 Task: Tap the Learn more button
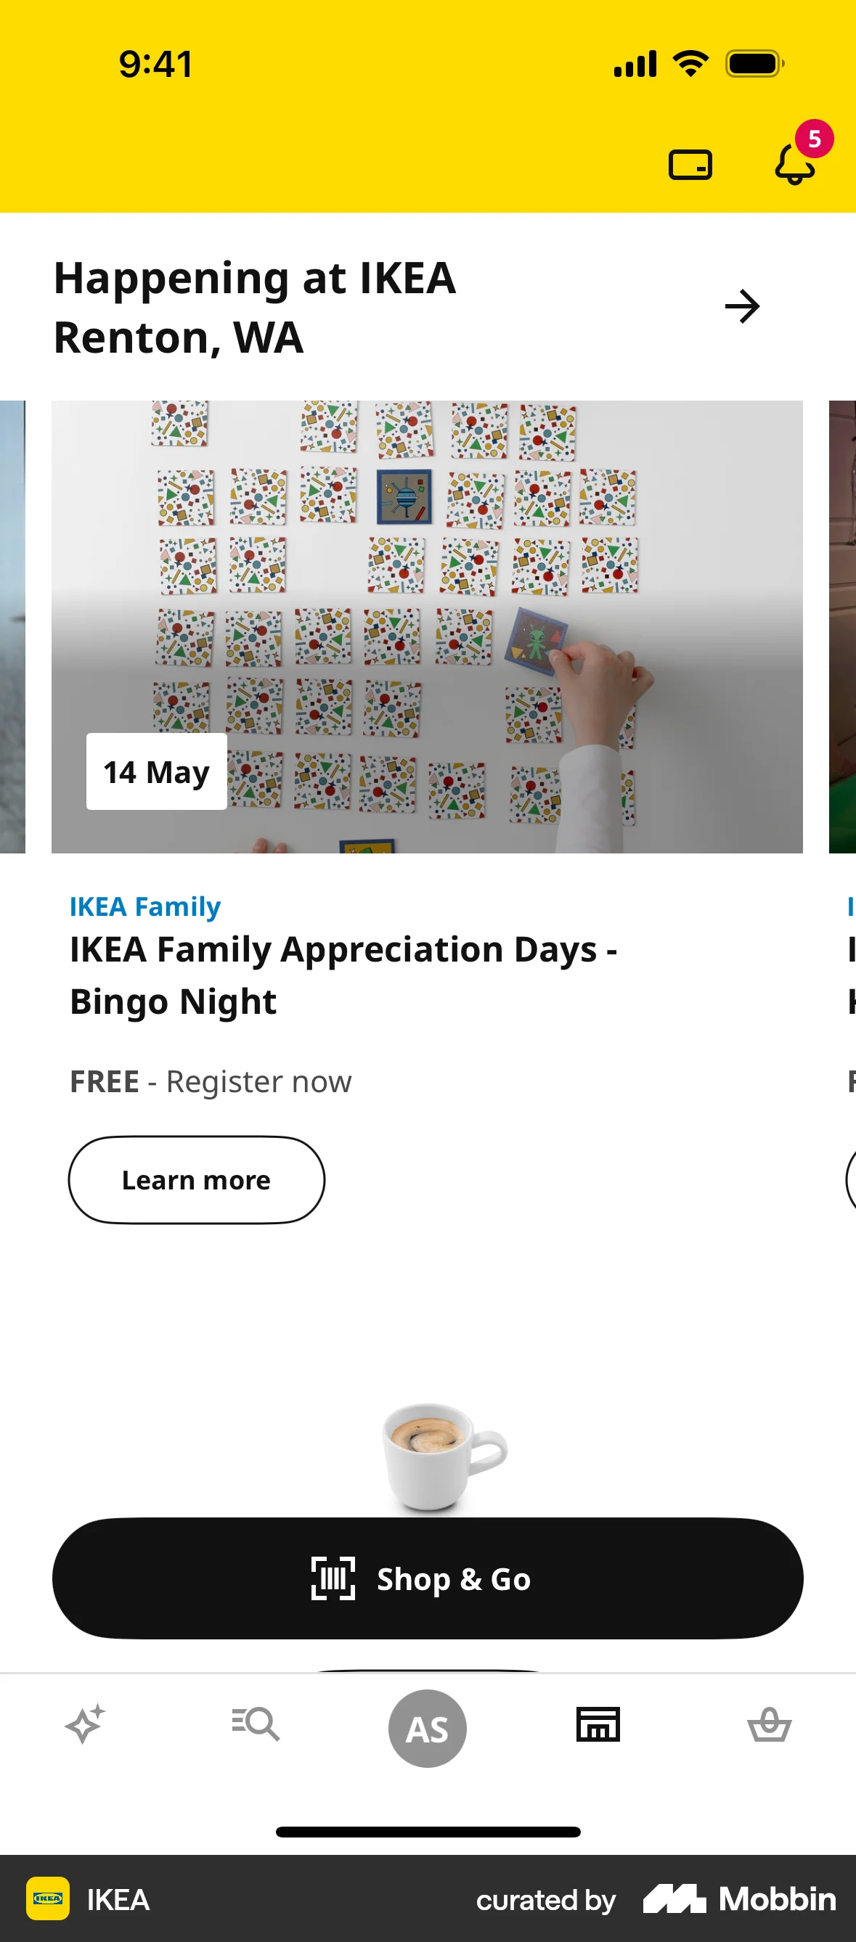coord(195,1180)
